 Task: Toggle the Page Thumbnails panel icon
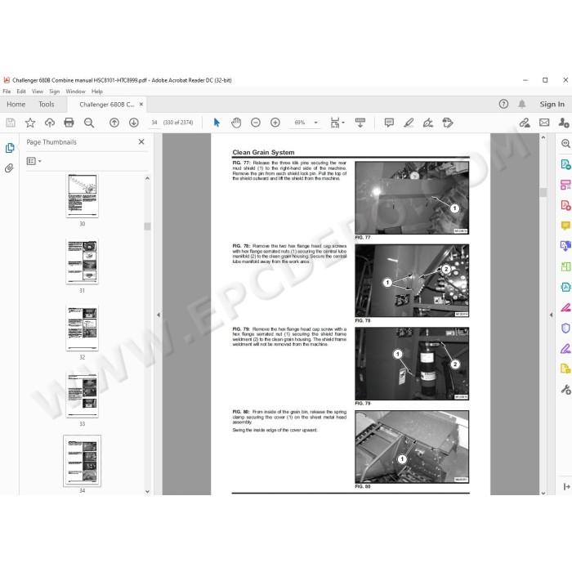(10, 148)
